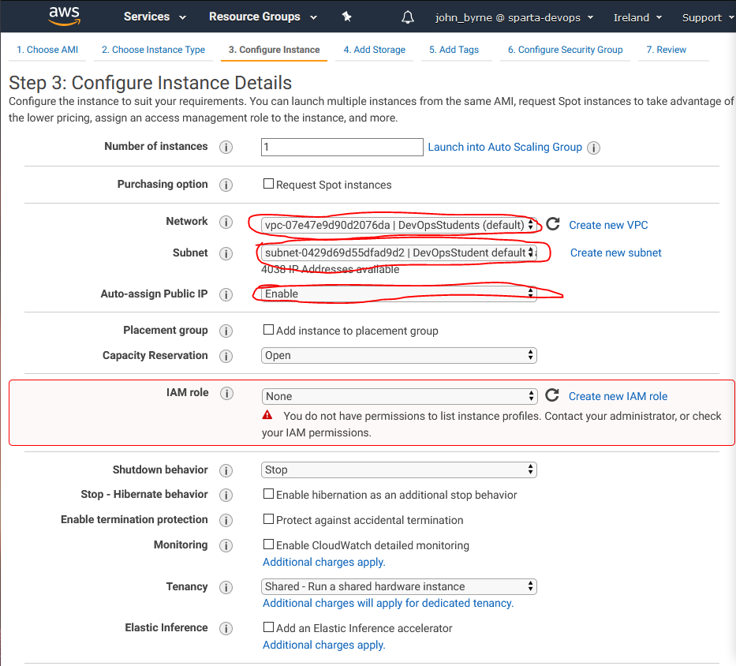Click Create new IAM role link
This screenshot has width=736, height=666.
[x=618, y=396]
